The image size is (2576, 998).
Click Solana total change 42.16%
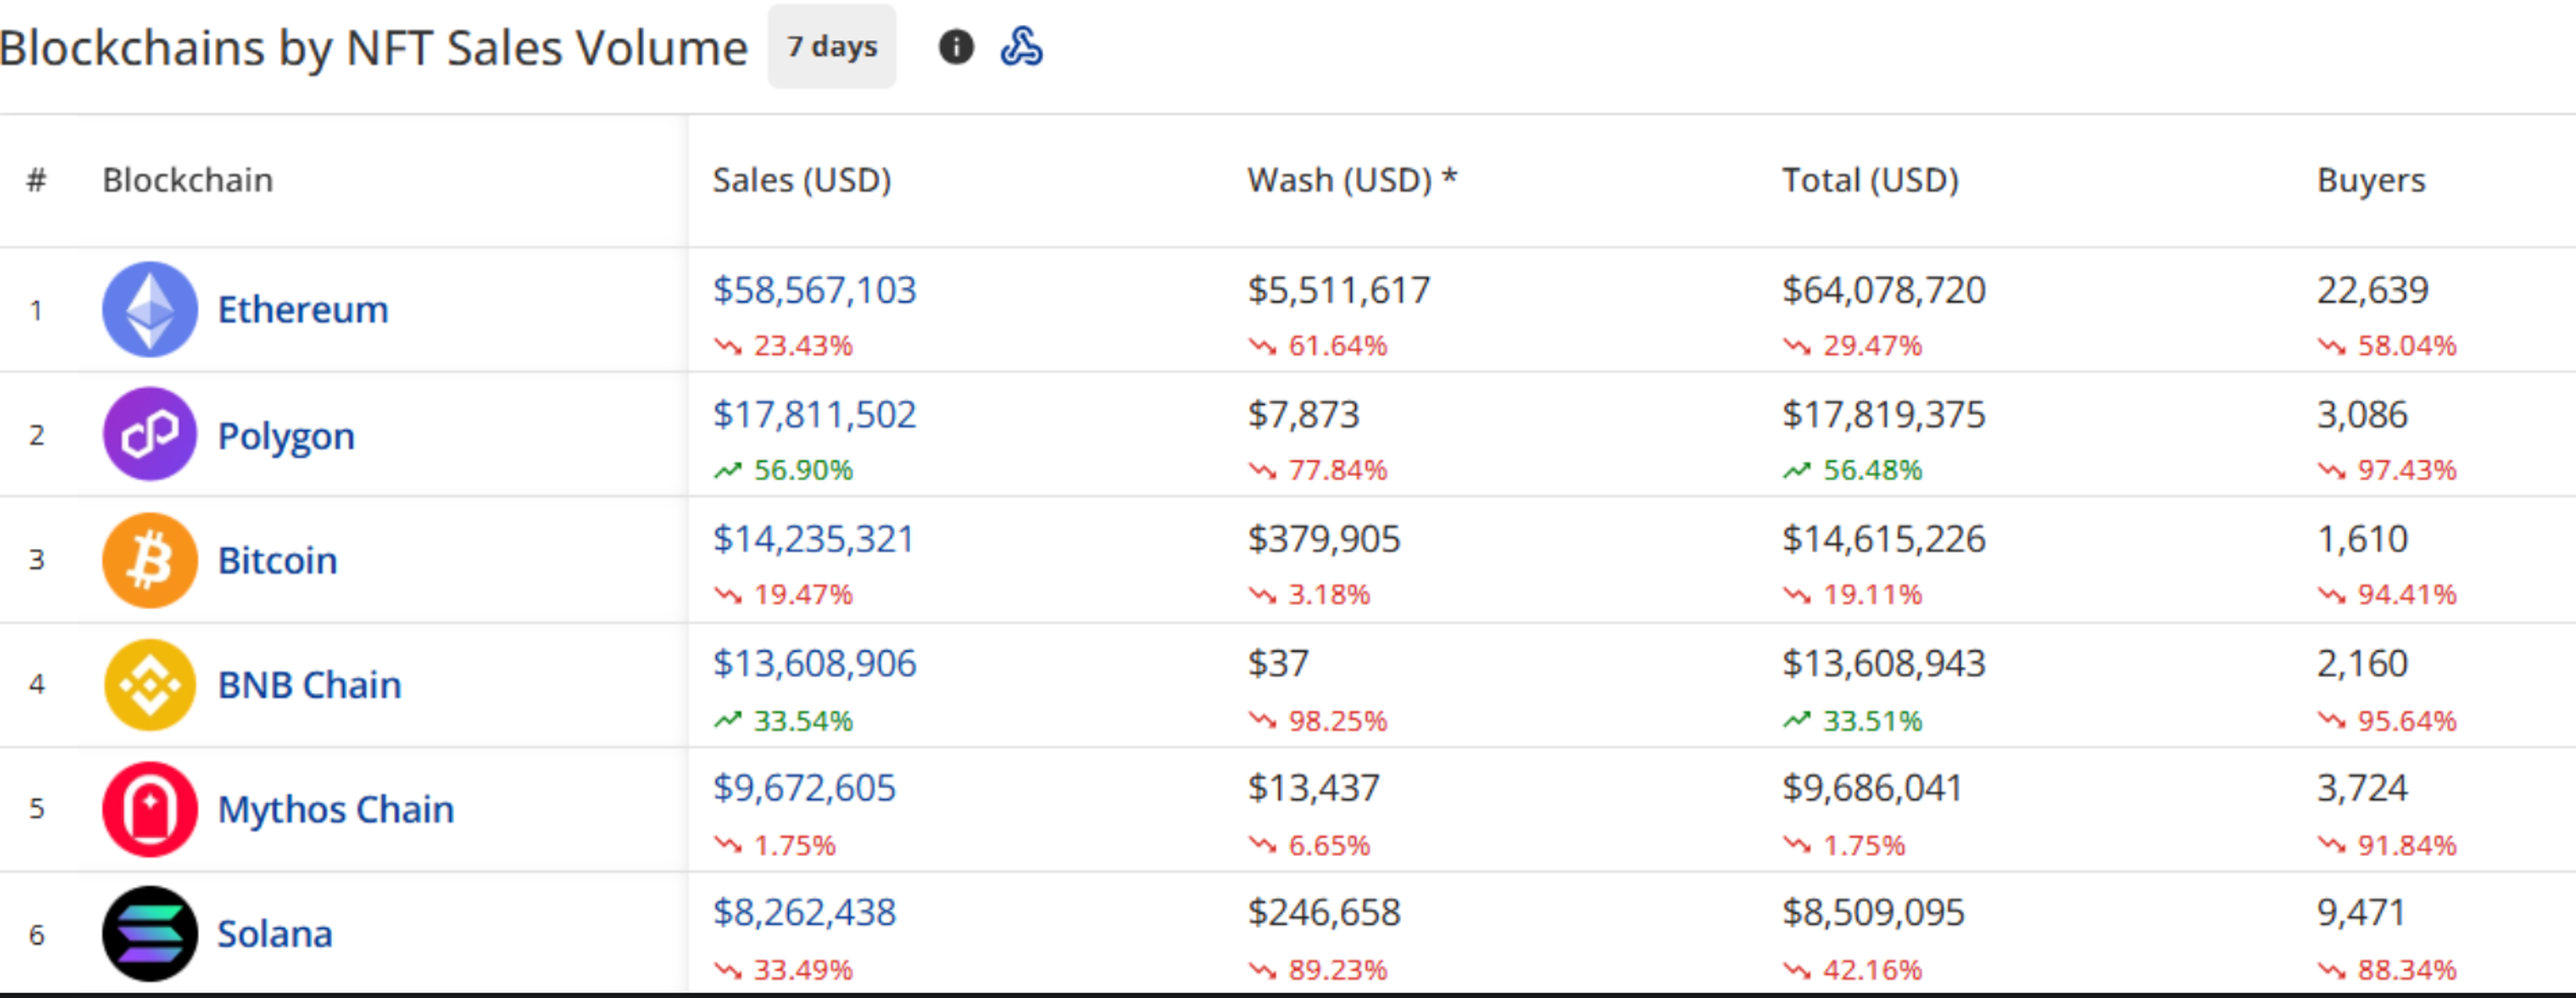click(x=1852, y=970)
